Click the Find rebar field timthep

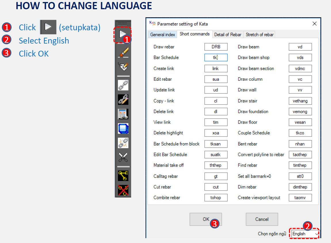300,165
